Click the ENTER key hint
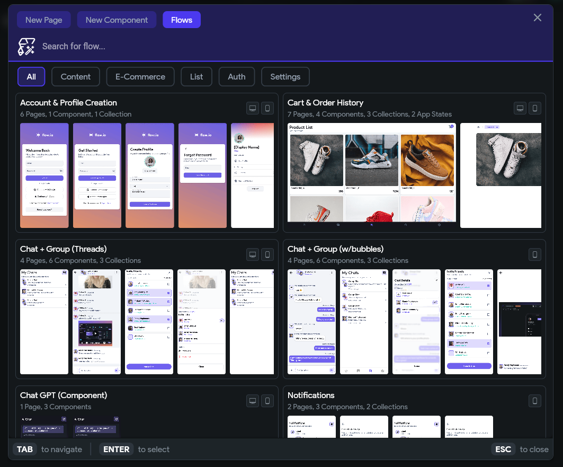This screenshot has width=563, height=467. [117, 450]
